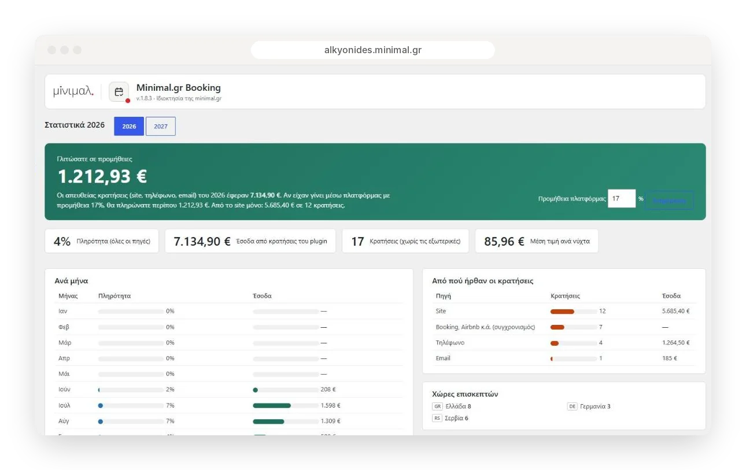Click the "185 €" email revenue cell

click(x=670, y=358)
